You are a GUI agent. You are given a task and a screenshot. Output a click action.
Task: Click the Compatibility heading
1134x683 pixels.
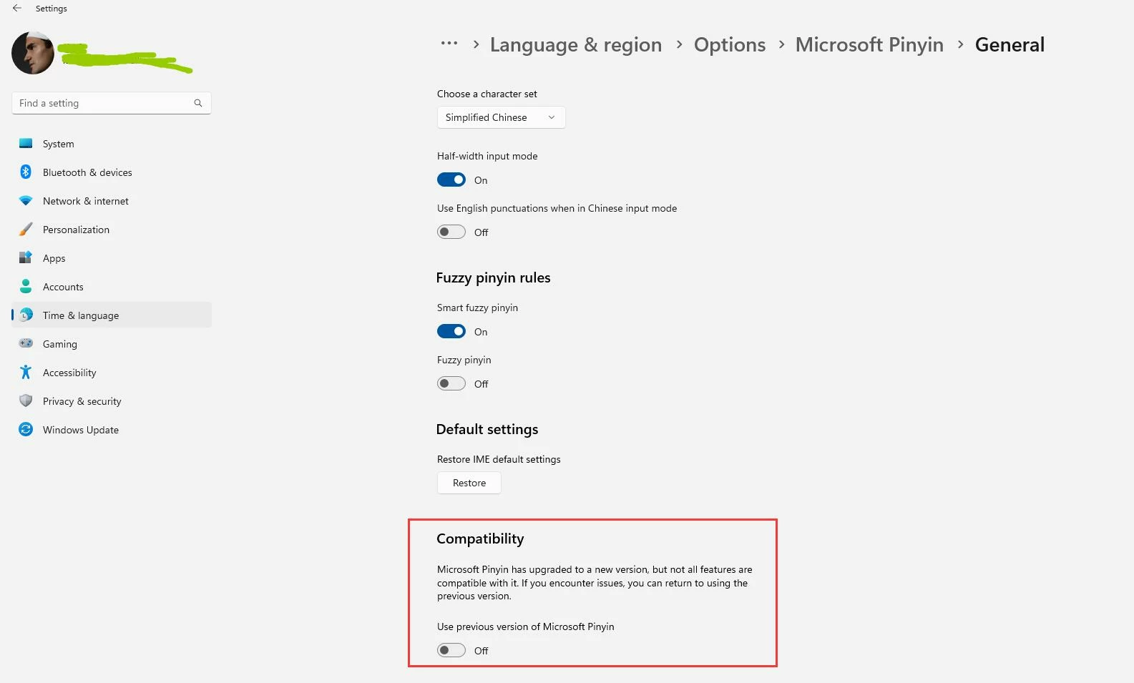[480, 539]
